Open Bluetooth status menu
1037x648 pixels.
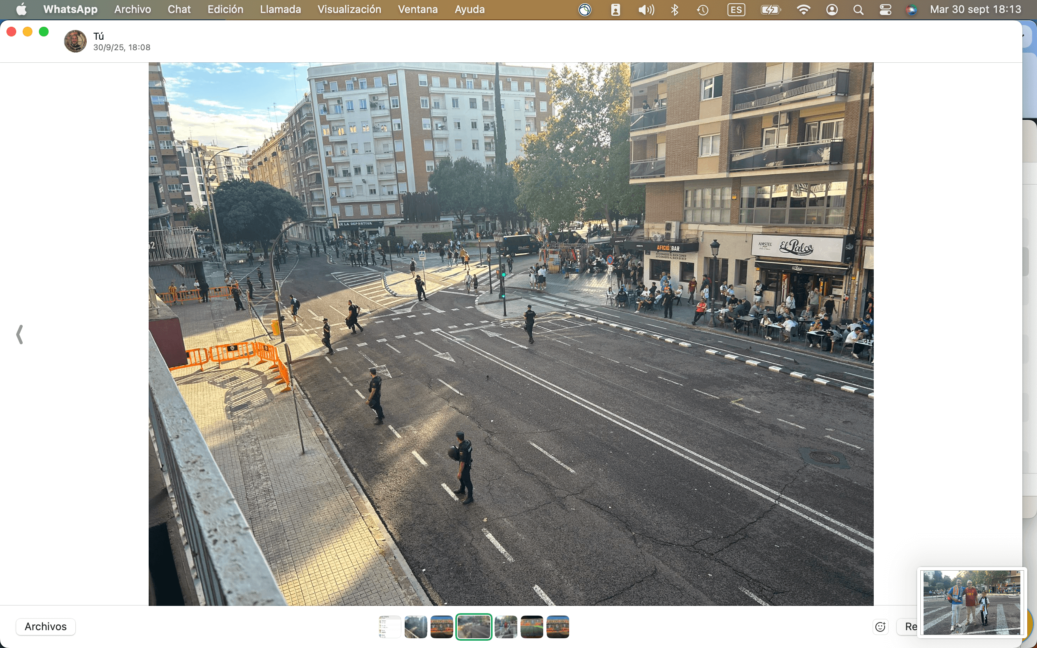(674, 9)
